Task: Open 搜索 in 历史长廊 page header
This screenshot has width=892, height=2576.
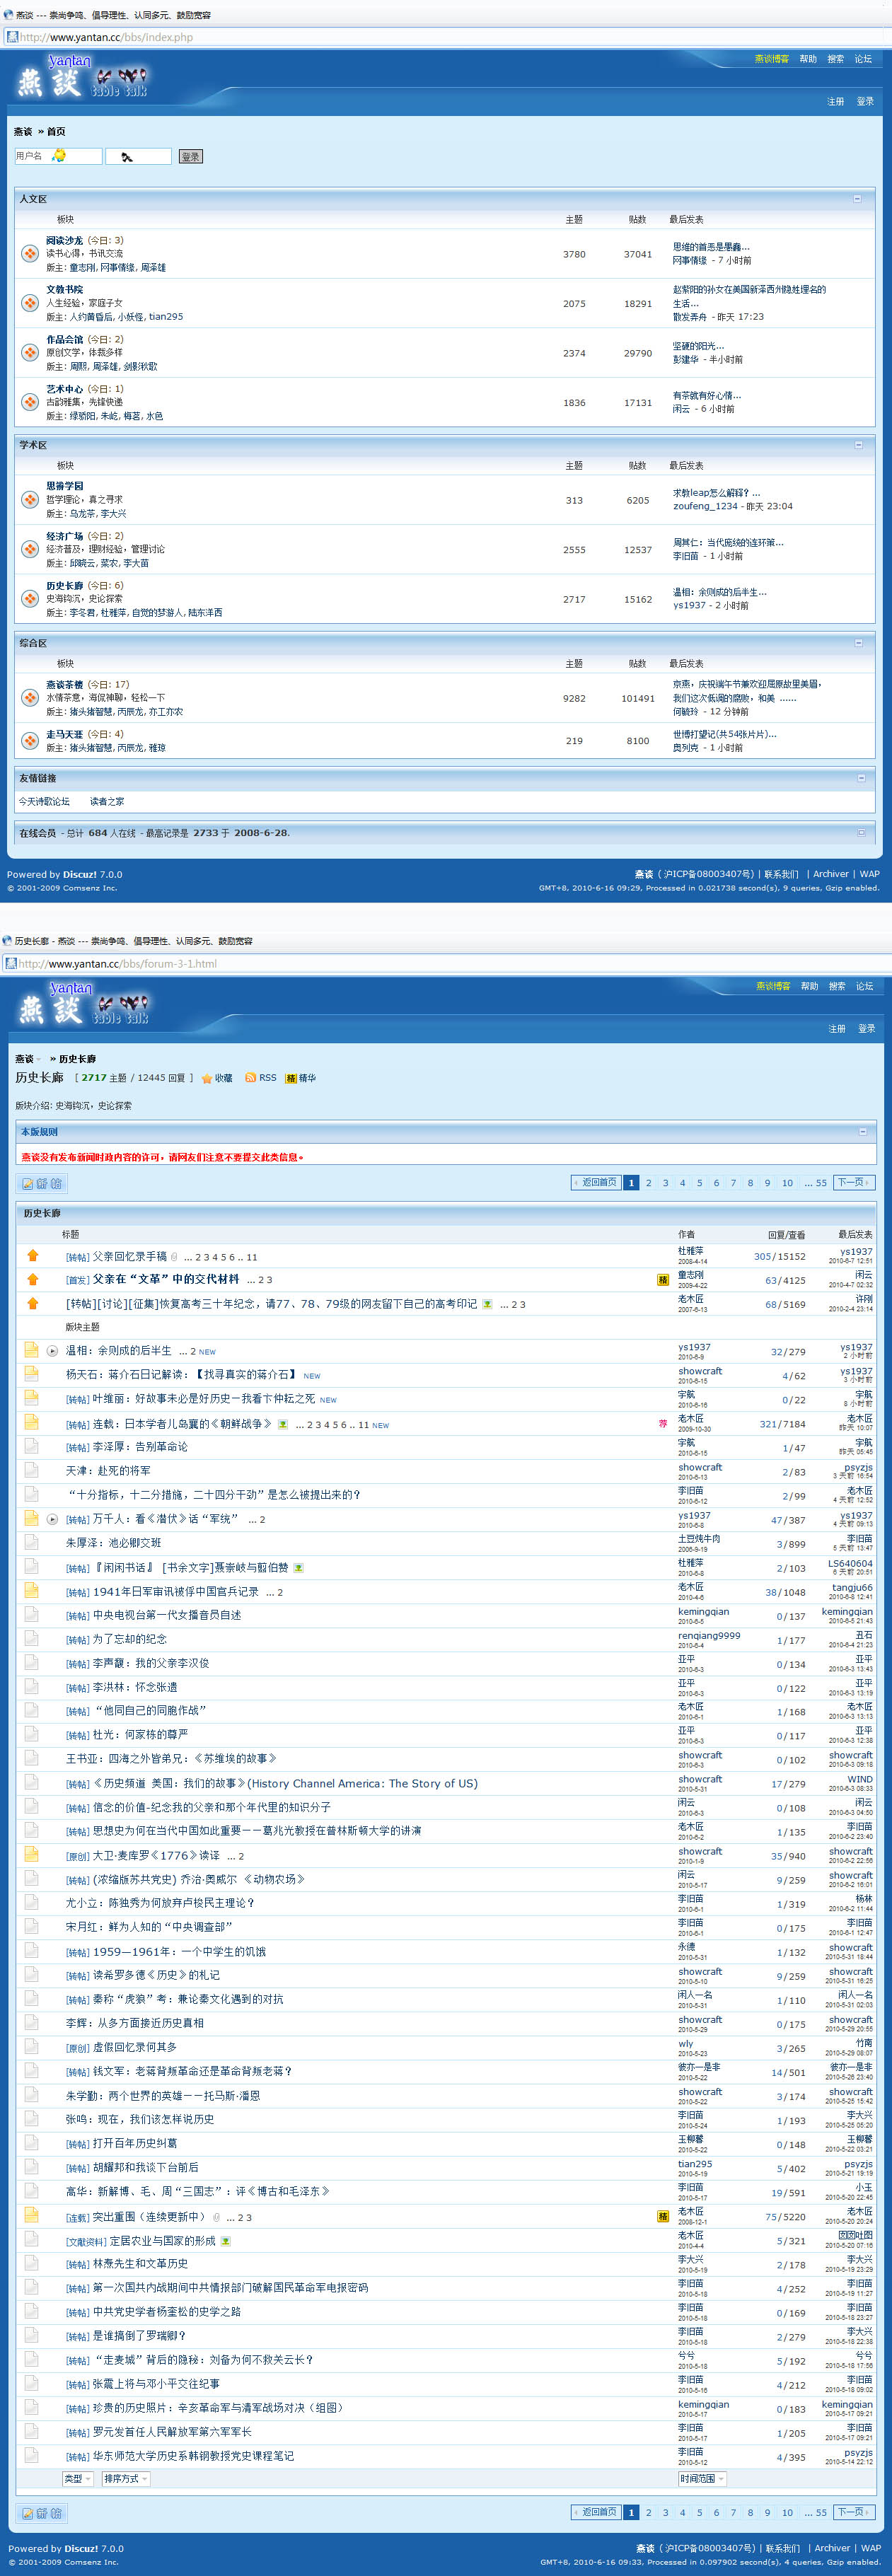Action: coord(837,986)
